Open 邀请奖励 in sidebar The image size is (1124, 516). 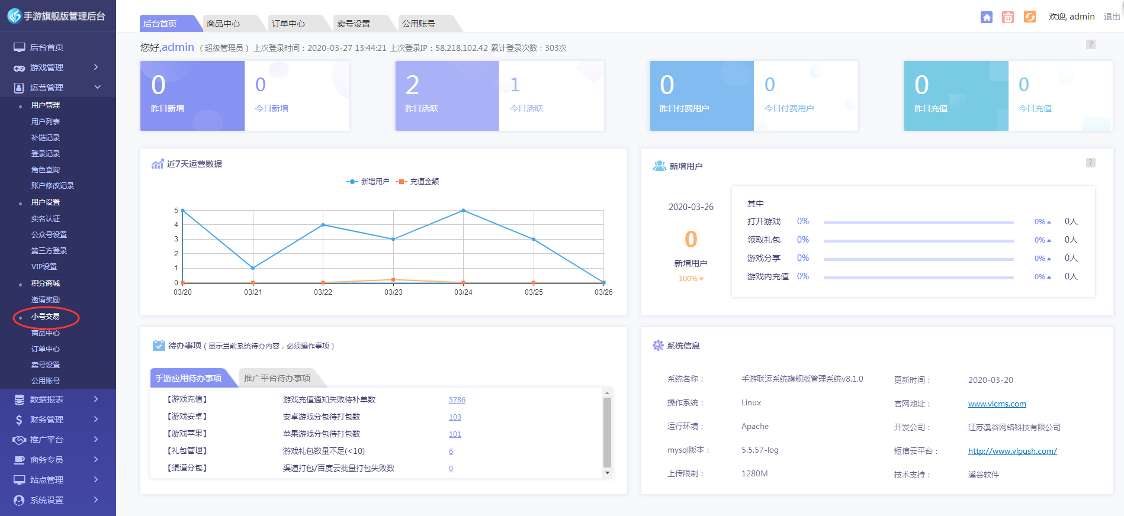click(46, 300)
